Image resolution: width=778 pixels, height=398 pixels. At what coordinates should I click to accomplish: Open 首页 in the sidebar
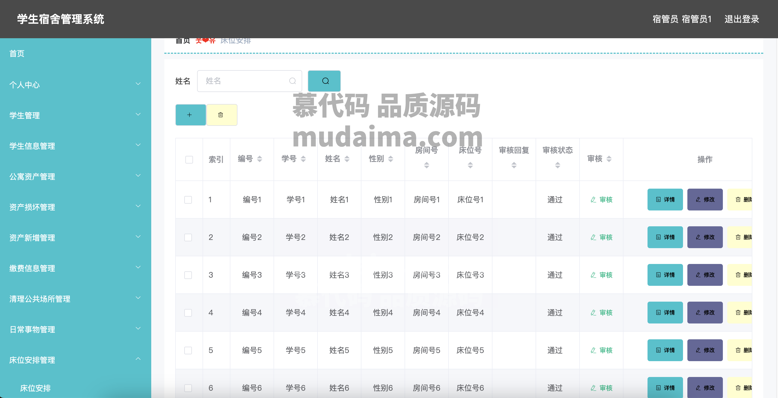point(17,54)
